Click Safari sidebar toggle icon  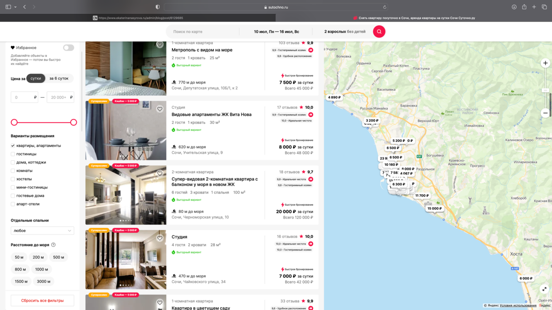[x=8, y=7]
